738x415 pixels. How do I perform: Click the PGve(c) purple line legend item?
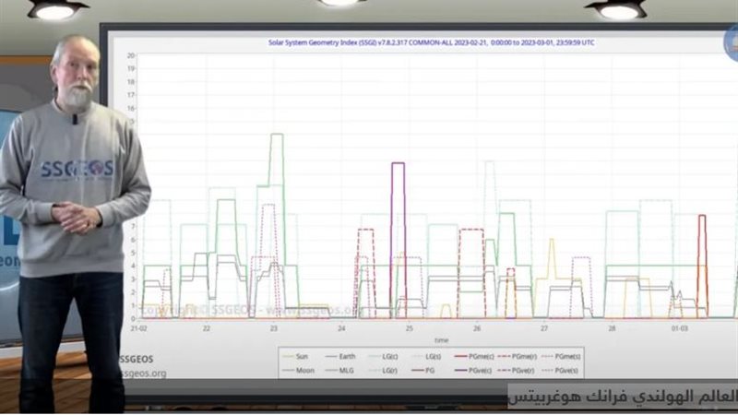click(473, 371)
